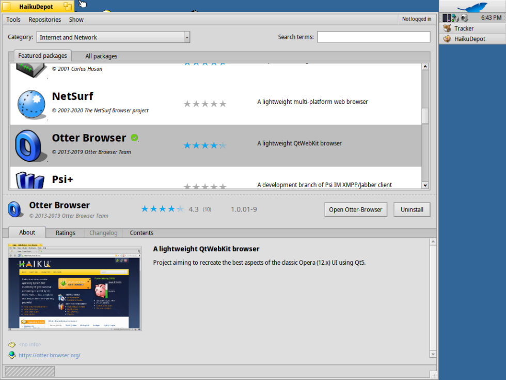
Task: Click the About pane scrollbar up arrow
Action: [x=433, y=243]
